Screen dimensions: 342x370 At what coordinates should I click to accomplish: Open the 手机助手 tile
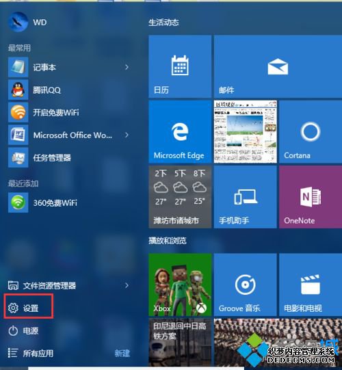[246, 197]
